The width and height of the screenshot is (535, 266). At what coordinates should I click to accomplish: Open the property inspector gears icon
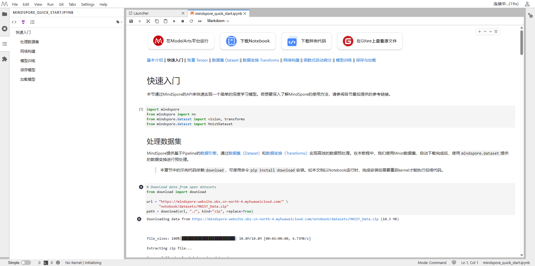(530, 15)
